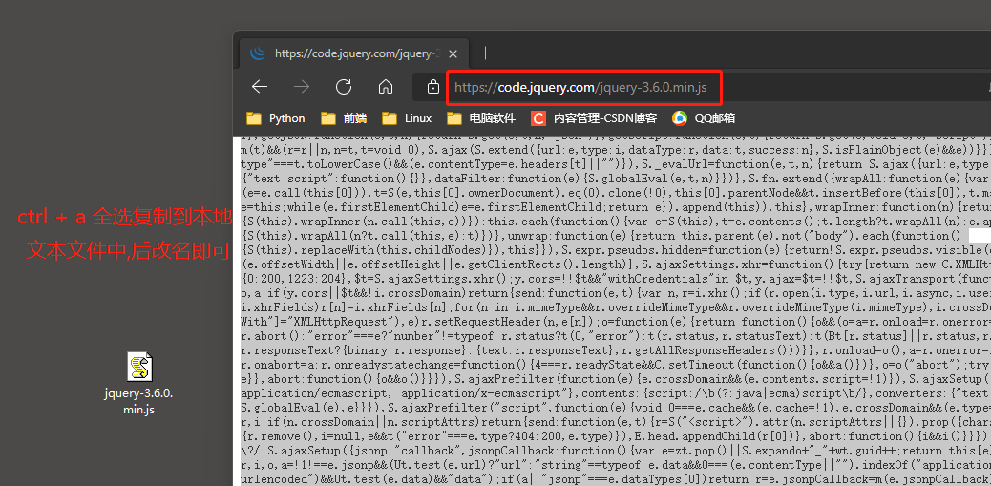Open the 前端 bookmarks folder
This screenshot has width=991, height=486.
[x=343, y=118]
